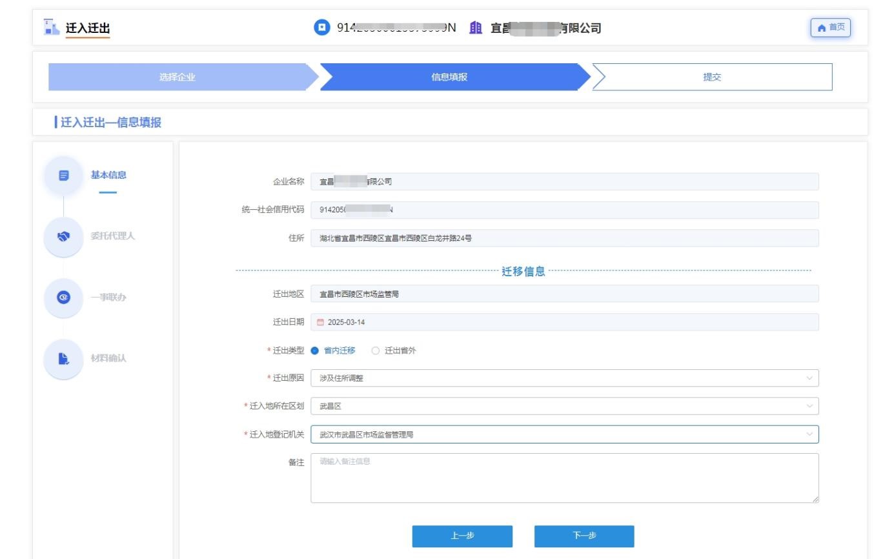Expand the 迁入地所在区划 dropdown

click(x=564, y=406)
